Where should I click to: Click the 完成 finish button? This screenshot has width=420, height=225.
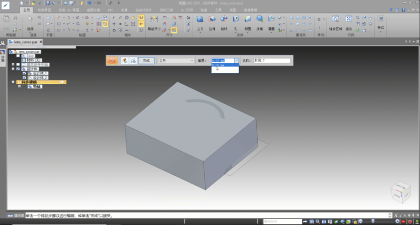coord(146,61)
